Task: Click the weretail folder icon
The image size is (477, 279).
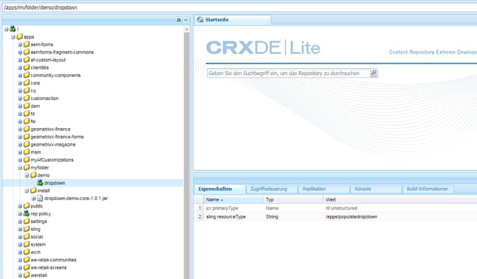Action: pyautogui.click(x=27, y=275)
